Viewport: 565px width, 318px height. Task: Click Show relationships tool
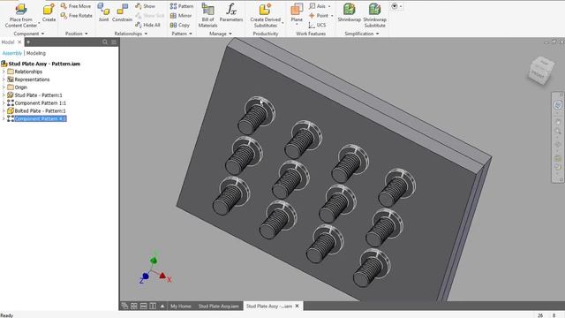click(x=145, y=6)
